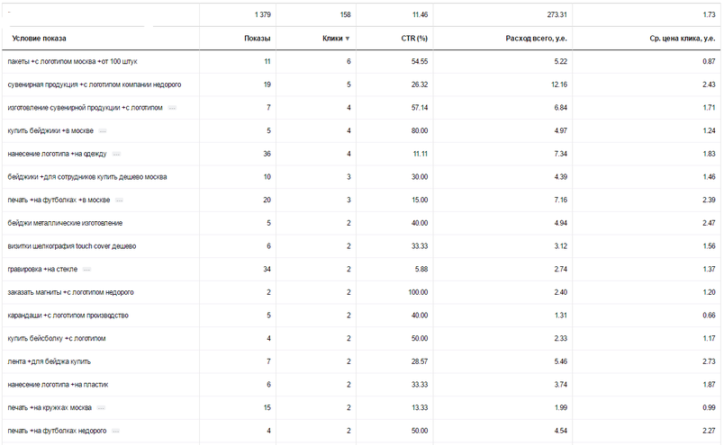Select spend value '5.46' in лента row

tap(560, 361)
